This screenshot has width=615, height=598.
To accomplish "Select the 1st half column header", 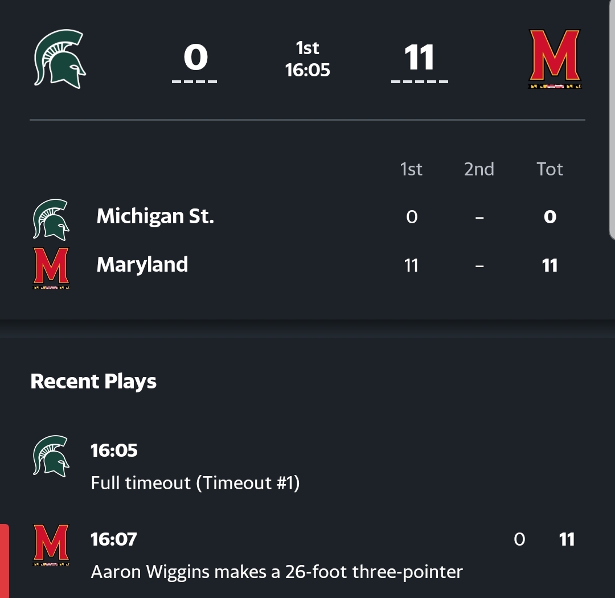I will [x=411, y=169].
